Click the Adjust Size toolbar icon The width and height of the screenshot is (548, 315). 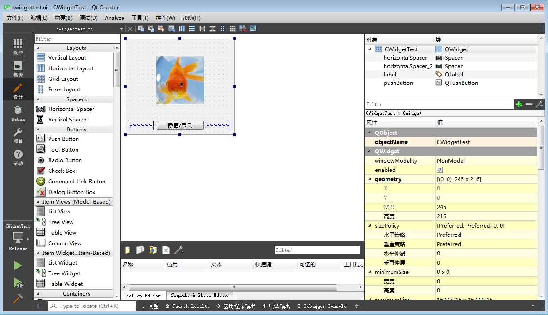253,28
